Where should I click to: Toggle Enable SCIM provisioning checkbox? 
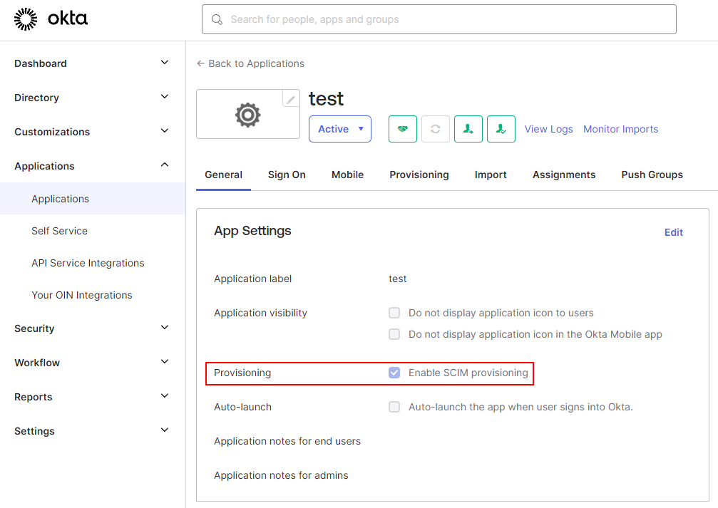click(x=394, y=373)
